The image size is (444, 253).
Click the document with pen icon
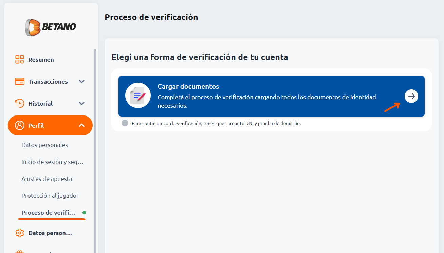coord(138,96)
